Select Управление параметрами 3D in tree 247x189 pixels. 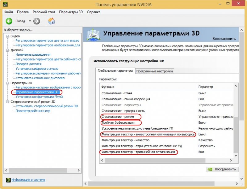(37, 92)
